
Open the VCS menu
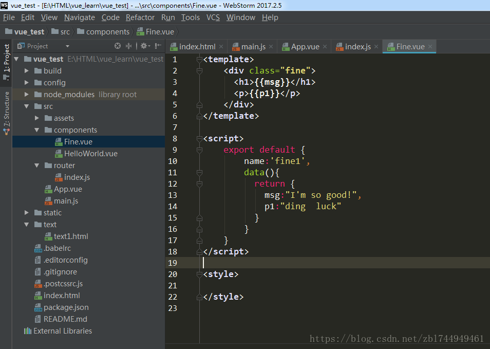click(213, 17)
